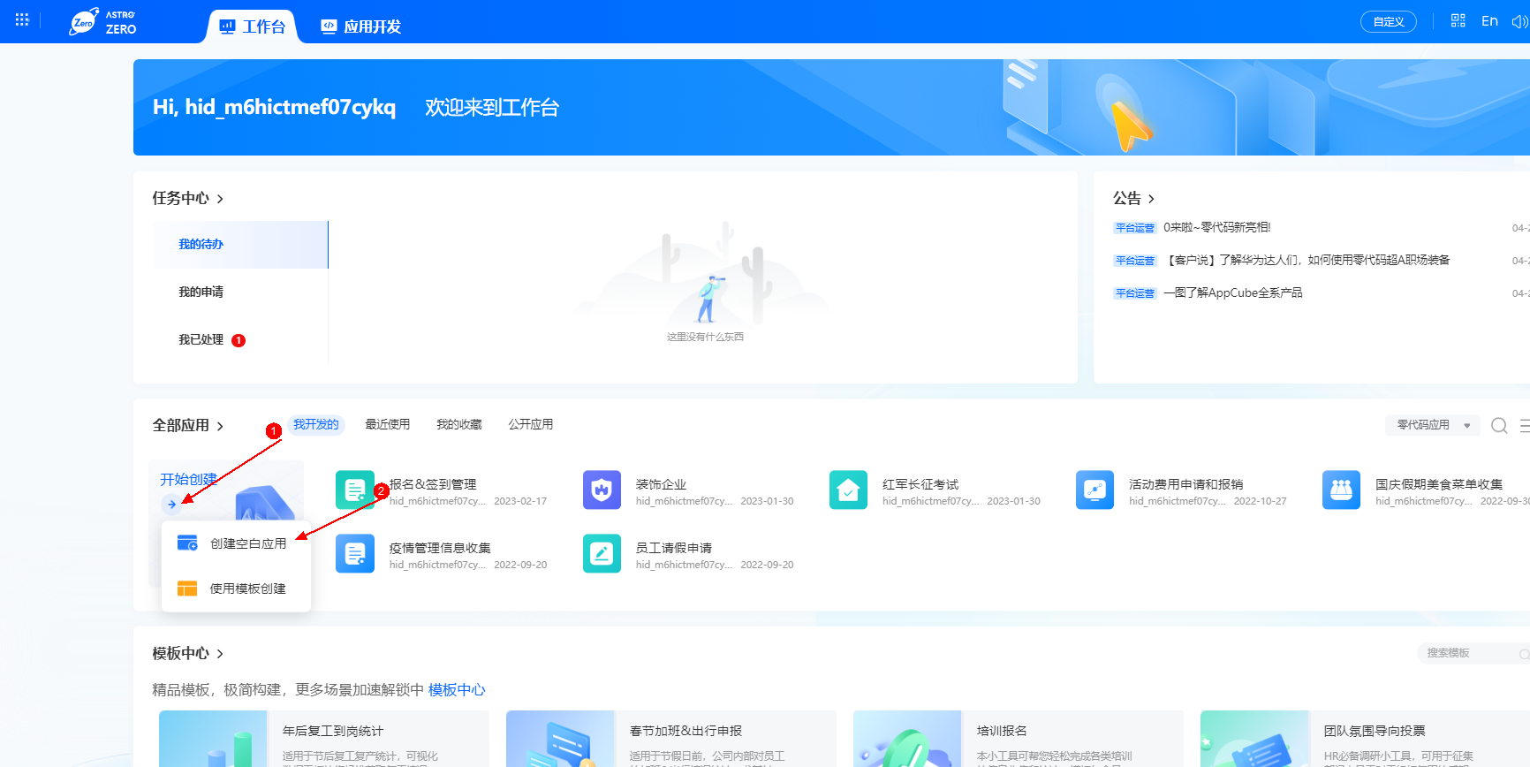
Task: Click the 装饰企业 app name
Action: pyautogui.click(x=661, y=484)
